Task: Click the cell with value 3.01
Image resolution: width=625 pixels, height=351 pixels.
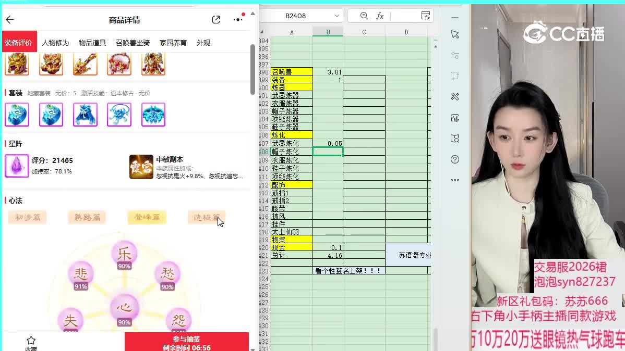Action: (x=328, y=72)
